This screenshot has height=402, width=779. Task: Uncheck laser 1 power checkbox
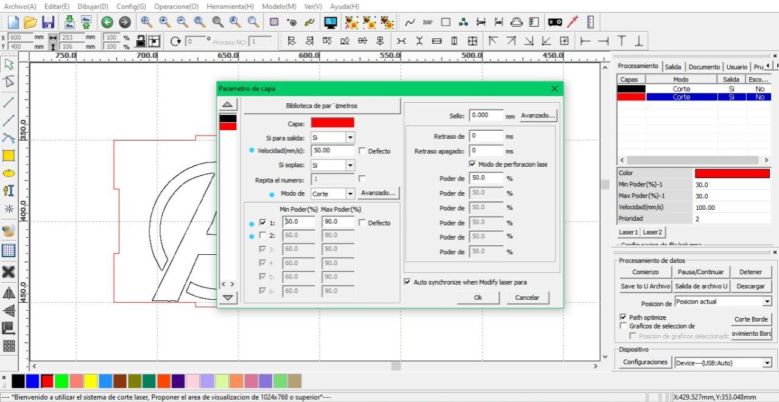click(x=263, y=223)
